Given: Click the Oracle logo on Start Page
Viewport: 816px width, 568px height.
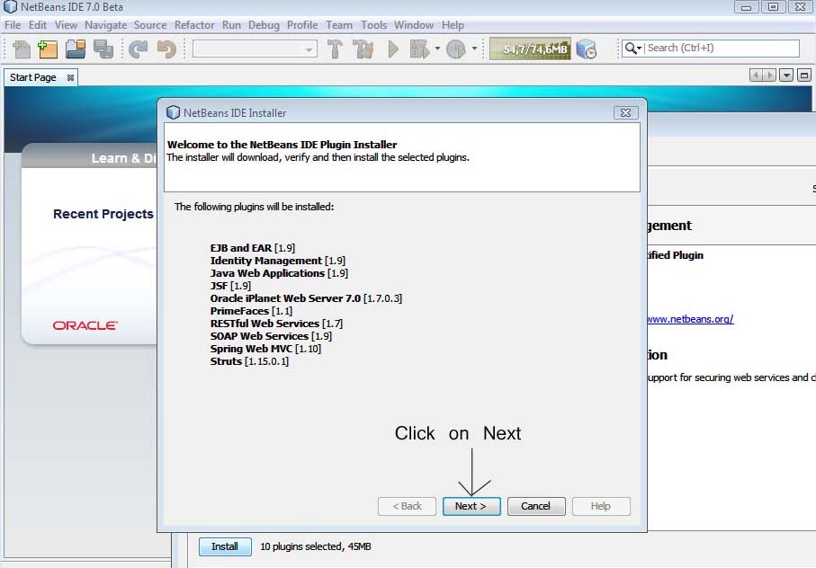Looking at the screenshot, I should 85,325.
